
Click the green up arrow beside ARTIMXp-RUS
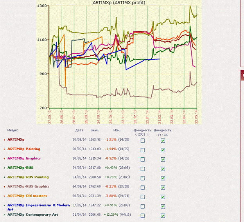coord(4,168)
